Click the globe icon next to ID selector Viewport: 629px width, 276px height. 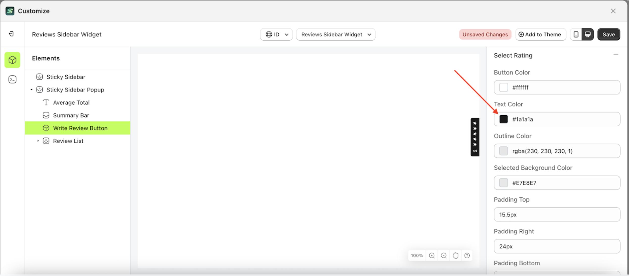click(x=269, y=34)
